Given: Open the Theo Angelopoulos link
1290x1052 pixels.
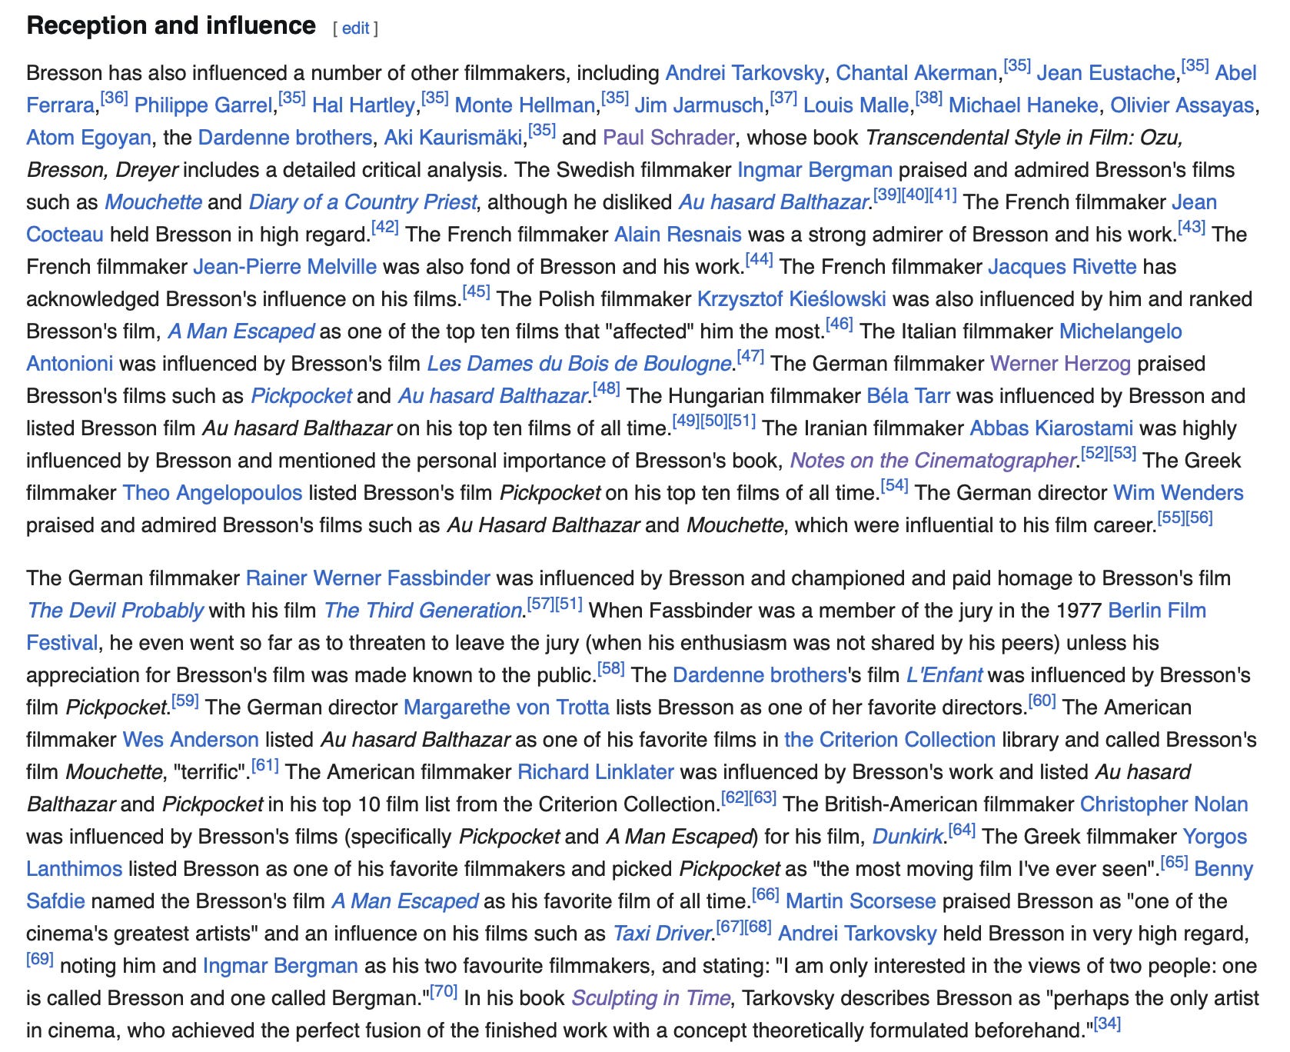Looking at the screenshot, I should pyautogui.click(x=213, y=493).
